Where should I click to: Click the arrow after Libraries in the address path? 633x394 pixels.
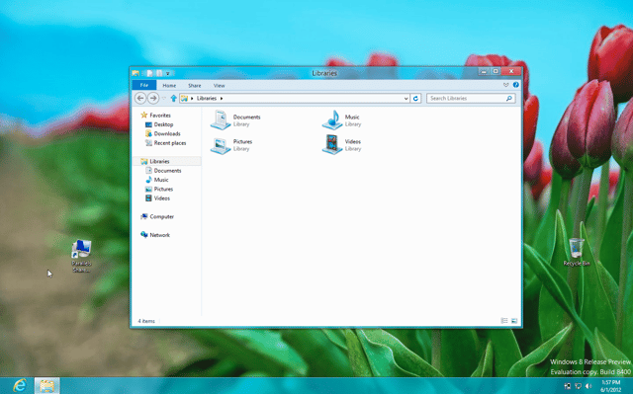tap(222, 99)
